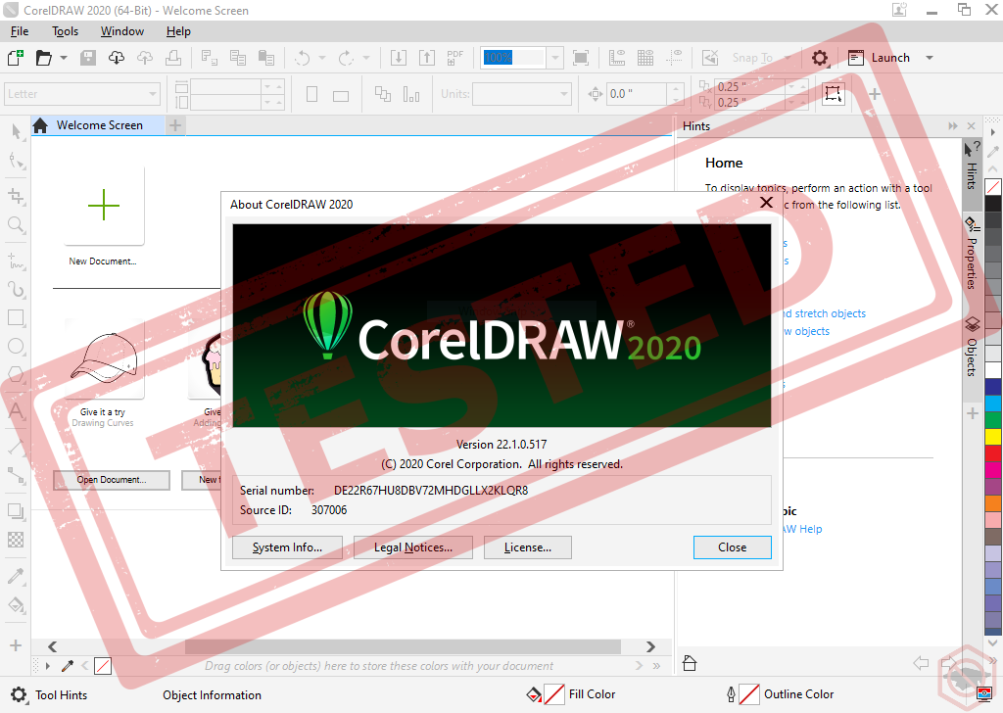Click Close in the About dialog
This screenshot has height=713, width=1003.
(x=733, y=547)
